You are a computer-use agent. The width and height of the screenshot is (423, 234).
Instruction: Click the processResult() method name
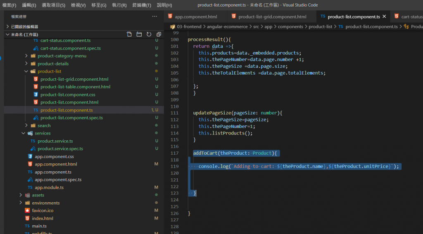click(x=205, y=39)
